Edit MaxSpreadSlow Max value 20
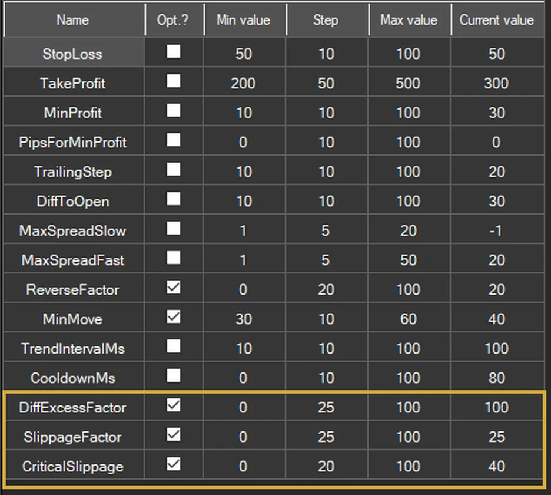551x495 pixels. coord(409,229)
